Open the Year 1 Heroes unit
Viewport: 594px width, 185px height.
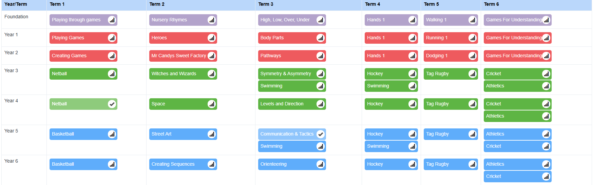183,38
